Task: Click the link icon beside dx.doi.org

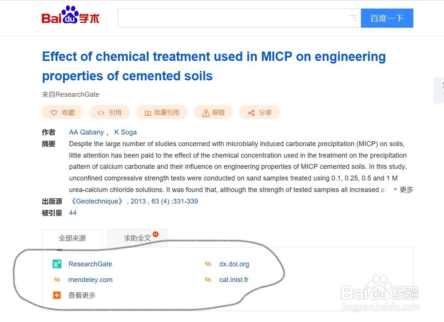Action: 208,264
